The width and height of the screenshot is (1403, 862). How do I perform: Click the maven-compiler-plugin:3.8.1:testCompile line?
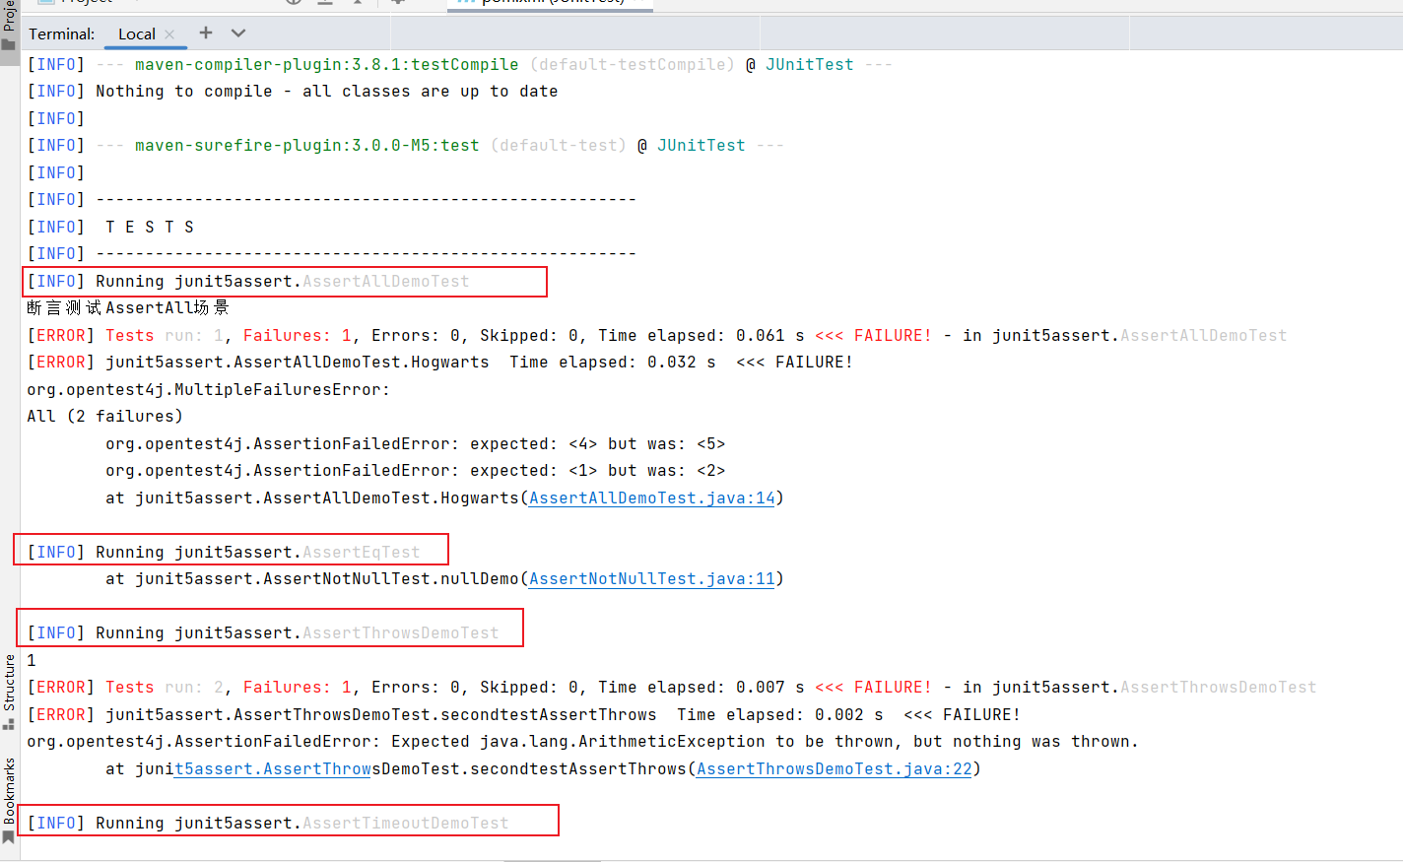tap(326, 65)
